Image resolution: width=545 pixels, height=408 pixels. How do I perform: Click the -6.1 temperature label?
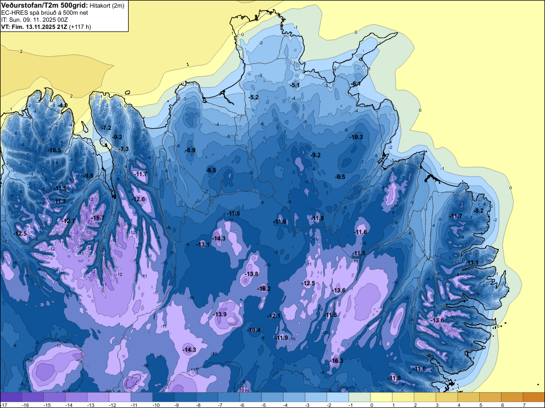(355, 84)
